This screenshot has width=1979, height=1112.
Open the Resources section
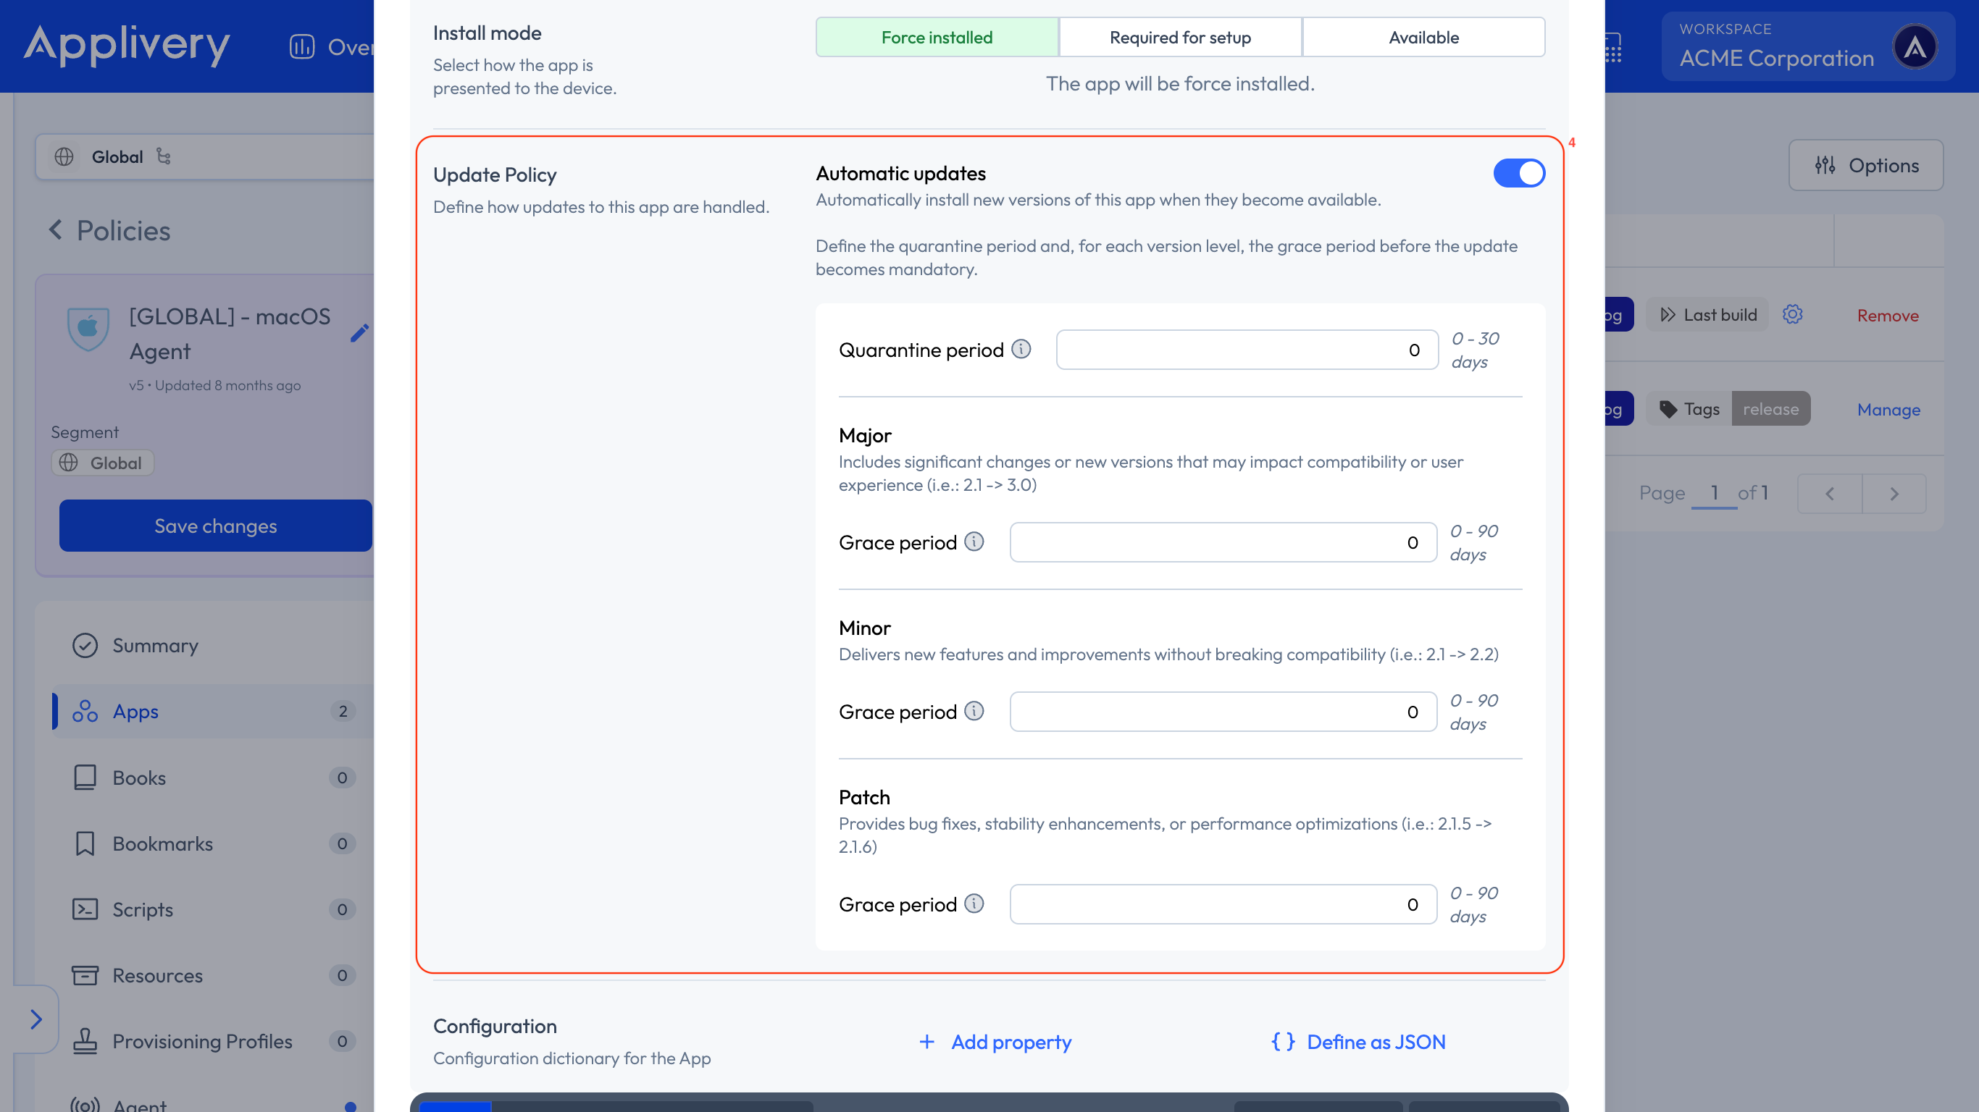tap(213, 976)
